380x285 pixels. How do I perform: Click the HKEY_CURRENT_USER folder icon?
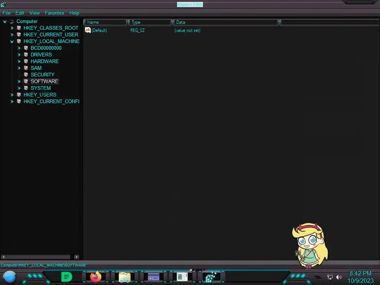click(19, 35)
